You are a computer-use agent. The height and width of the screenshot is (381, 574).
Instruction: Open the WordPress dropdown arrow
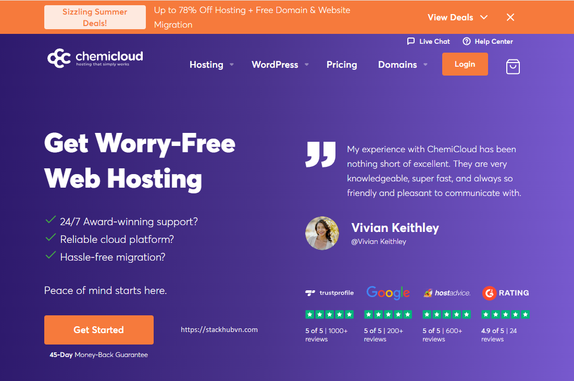tap(306, 65)
